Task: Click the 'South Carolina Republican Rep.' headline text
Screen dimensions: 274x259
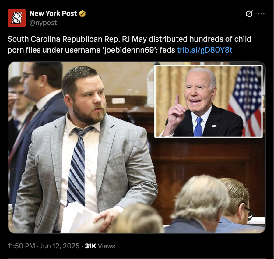Action: point(64,39)
